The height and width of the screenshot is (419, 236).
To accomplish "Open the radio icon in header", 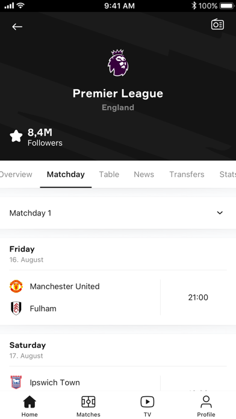I will (217, 25).
